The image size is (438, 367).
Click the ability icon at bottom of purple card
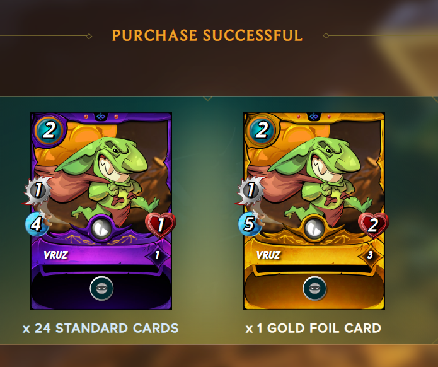click(101, 288)
